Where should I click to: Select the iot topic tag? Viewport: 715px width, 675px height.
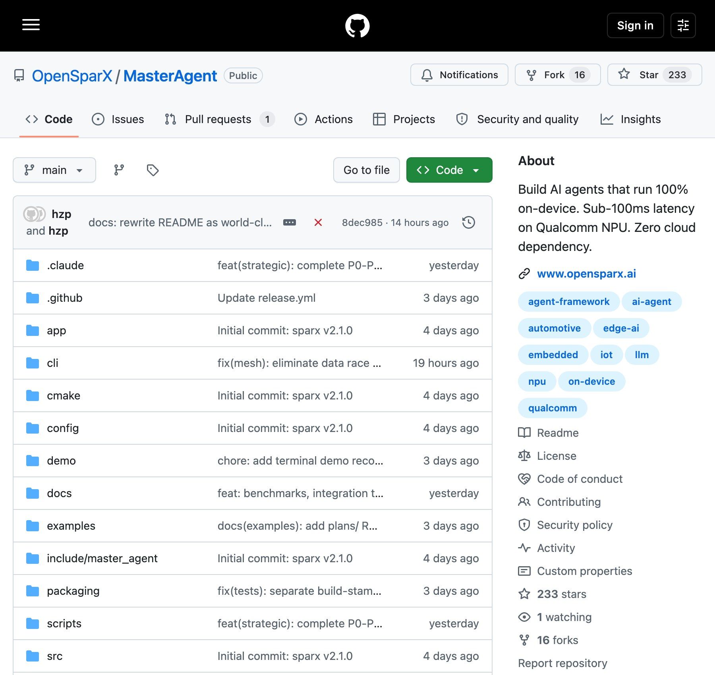pyautogui.click(x=606, y=355)
